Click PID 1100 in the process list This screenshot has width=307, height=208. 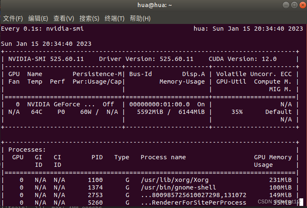95,180
